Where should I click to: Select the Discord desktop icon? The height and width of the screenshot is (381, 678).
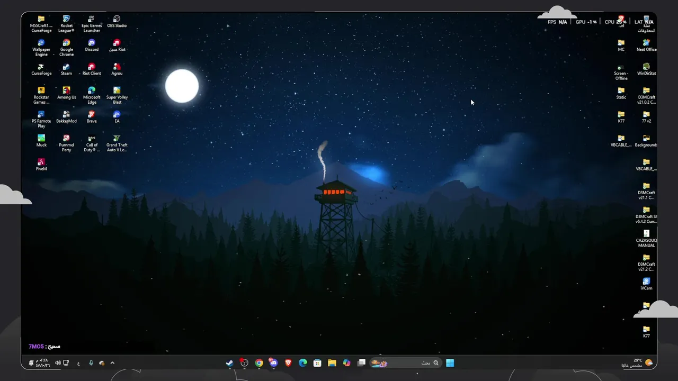click(x=92, y=46)
